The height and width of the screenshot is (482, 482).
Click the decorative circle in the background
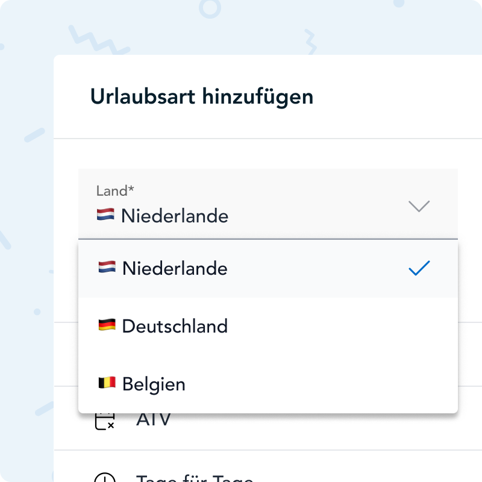(210, 8)
